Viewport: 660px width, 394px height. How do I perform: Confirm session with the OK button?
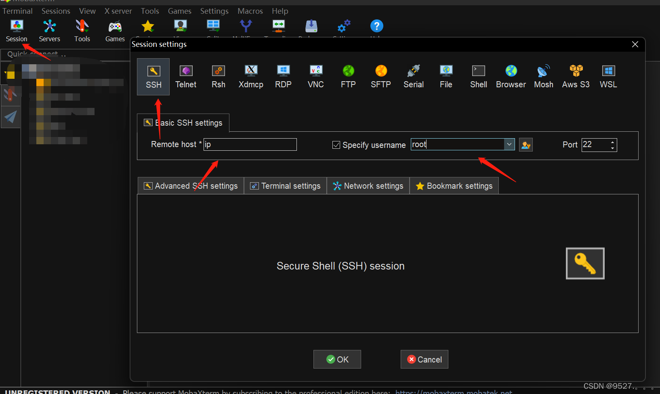tap(337, 359)
